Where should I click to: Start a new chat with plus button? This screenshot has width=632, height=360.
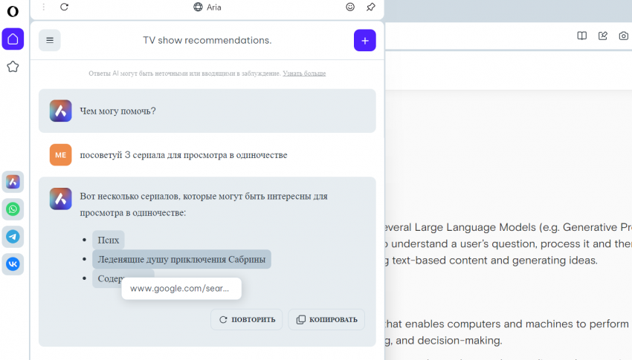click(x=364, y=40)
